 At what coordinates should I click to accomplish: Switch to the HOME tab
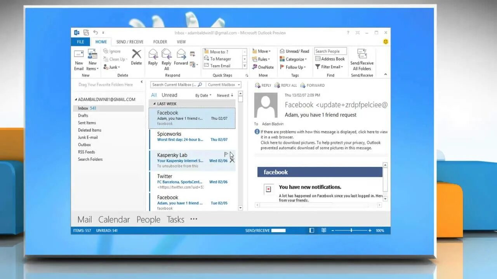coord(101,42)
